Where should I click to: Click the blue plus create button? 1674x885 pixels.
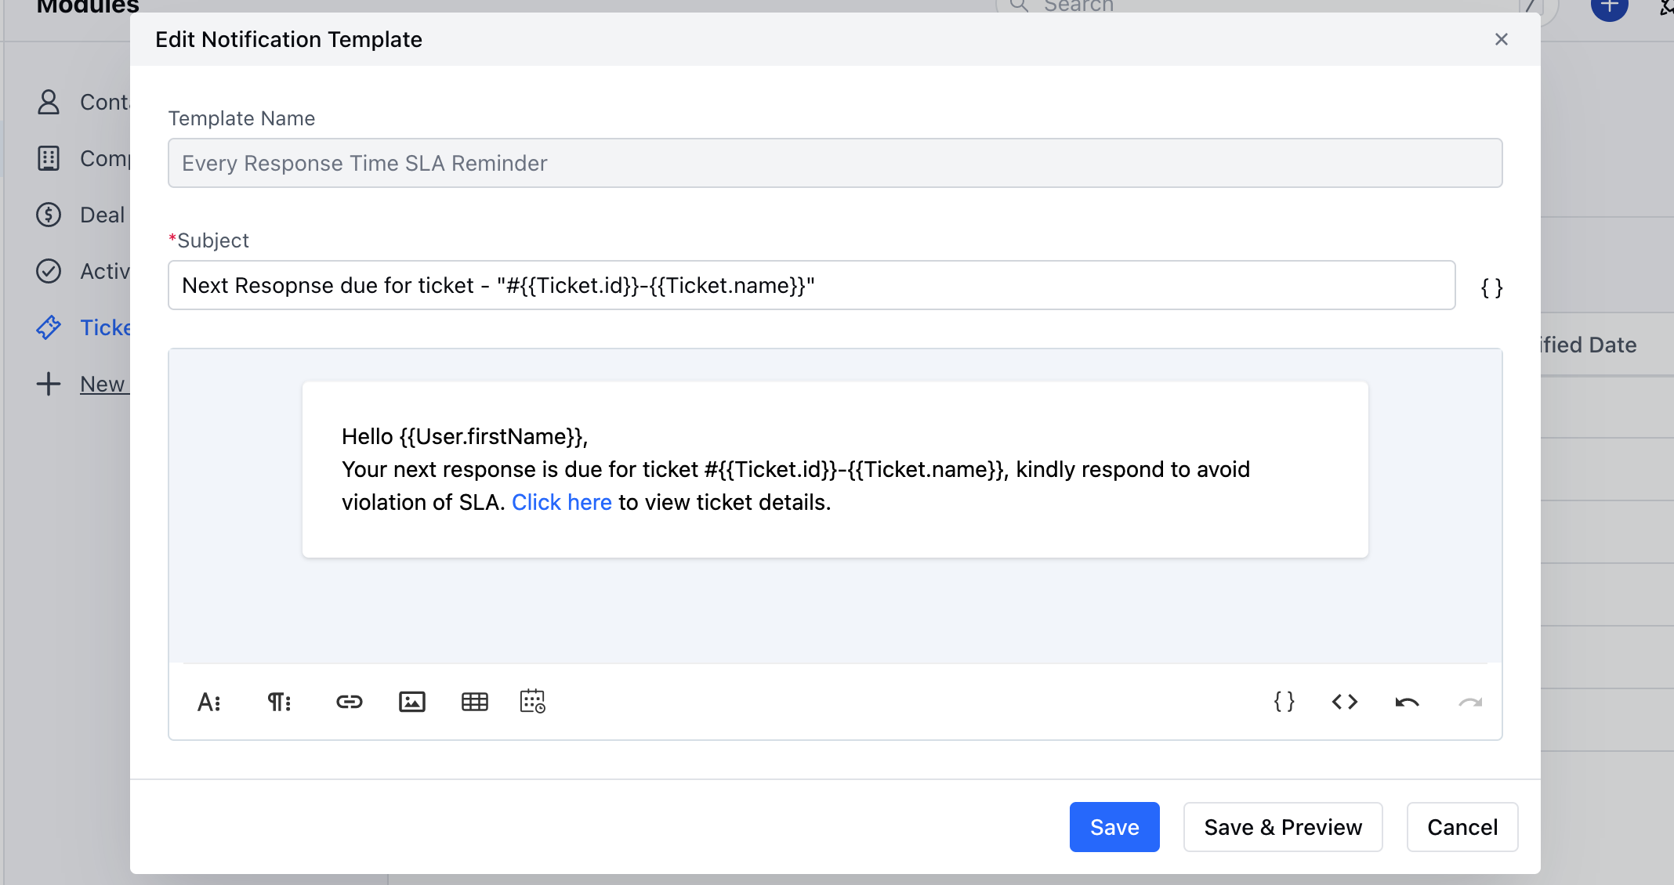coord(1609,10)
